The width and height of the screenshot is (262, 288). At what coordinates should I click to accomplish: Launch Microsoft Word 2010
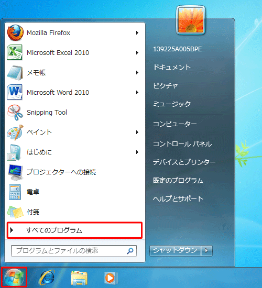[x=73, y=92]
